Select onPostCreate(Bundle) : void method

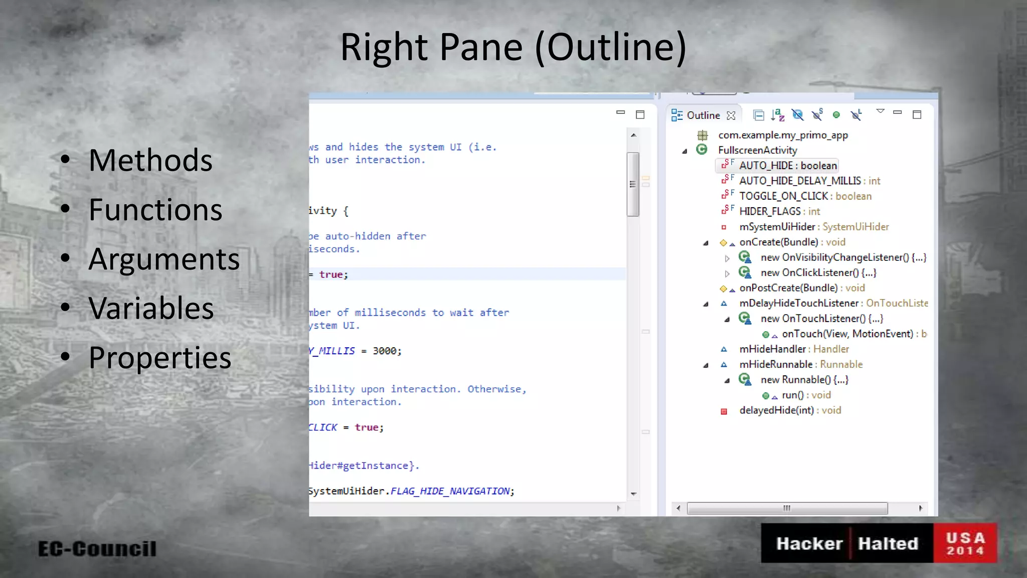point(802,288)
